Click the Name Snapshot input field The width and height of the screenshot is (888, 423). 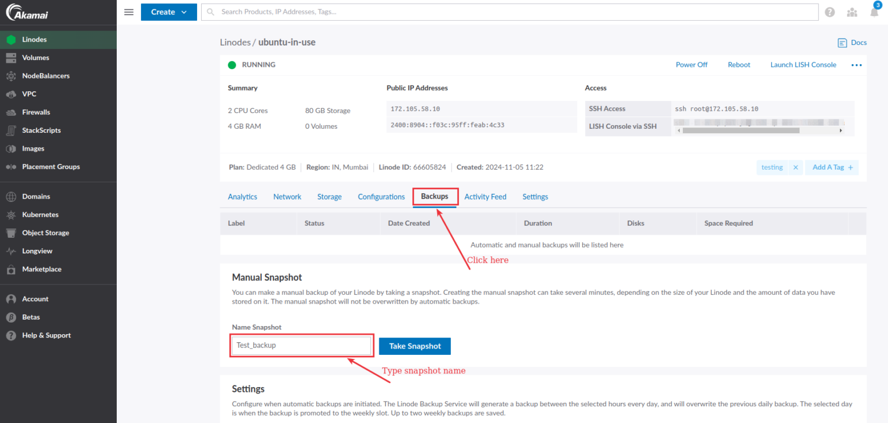[x=301, y=345]
